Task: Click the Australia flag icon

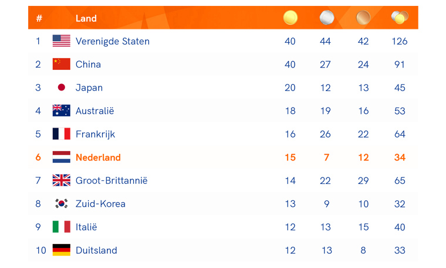Action: [x=61, y=110]
